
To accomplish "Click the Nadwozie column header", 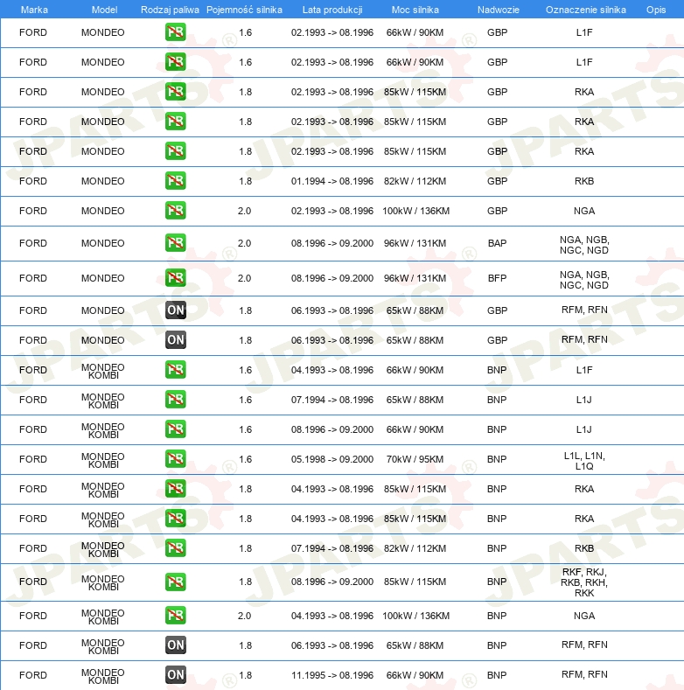I will tap(499, 10).
